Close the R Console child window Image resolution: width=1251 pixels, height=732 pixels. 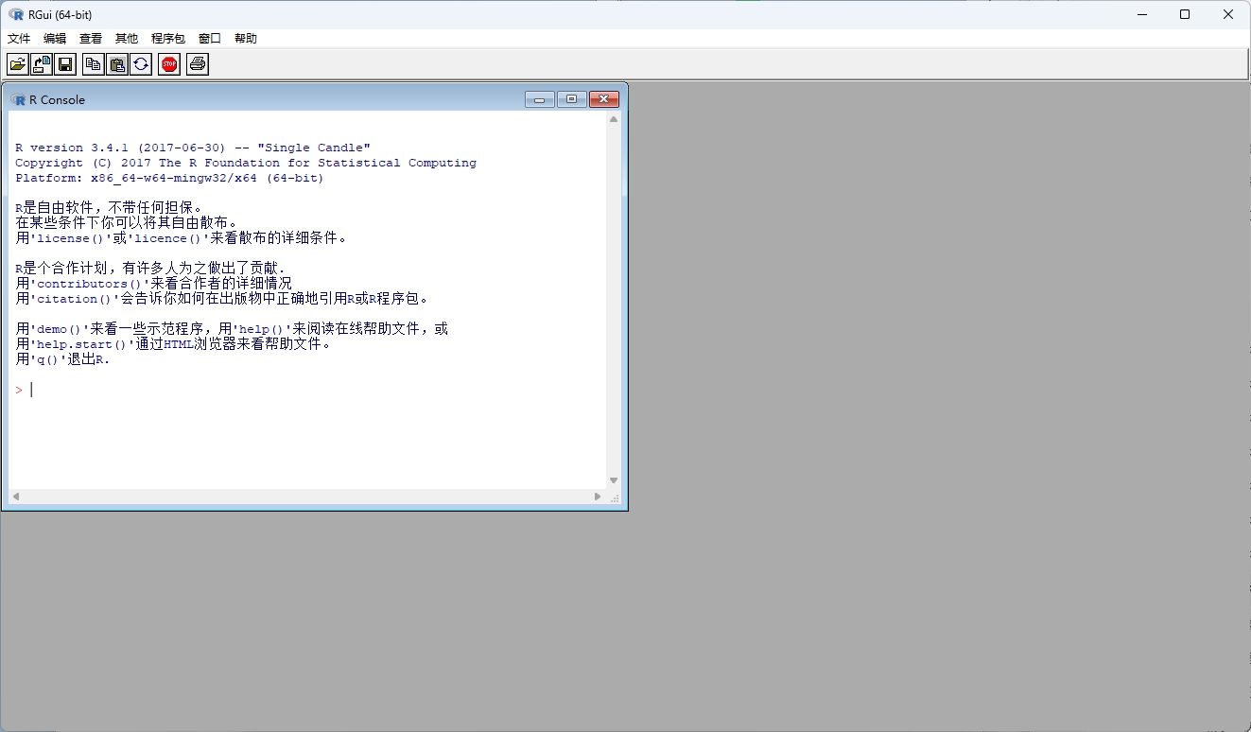[x=604, y=99]
